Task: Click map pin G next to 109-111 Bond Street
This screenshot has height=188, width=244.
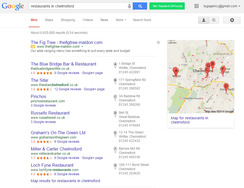Action: (x=115, y=166)
